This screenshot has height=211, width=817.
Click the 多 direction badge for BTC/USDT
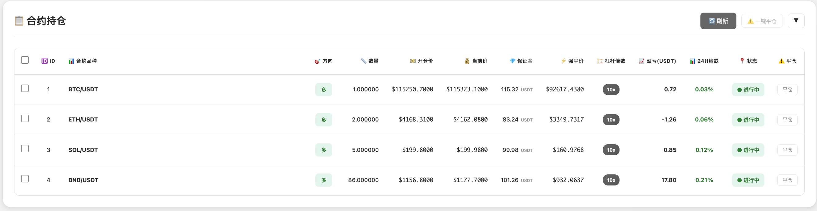(324, 90)
